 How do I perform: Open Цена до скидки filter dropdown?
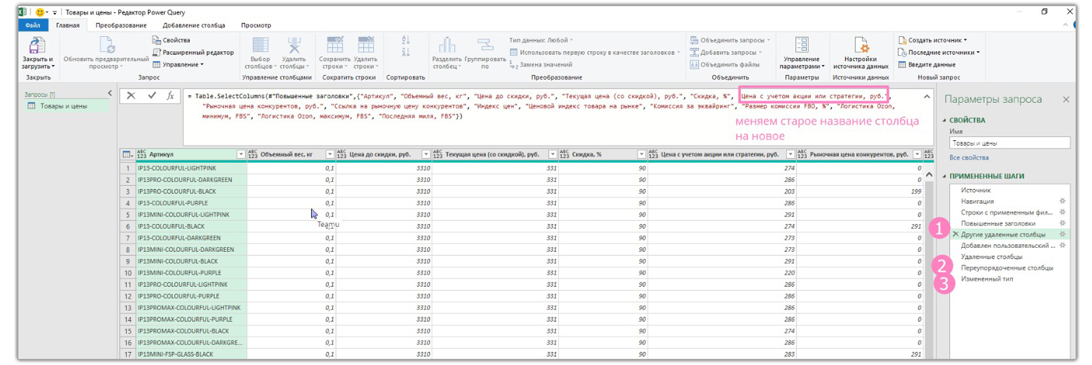point(426,155)
